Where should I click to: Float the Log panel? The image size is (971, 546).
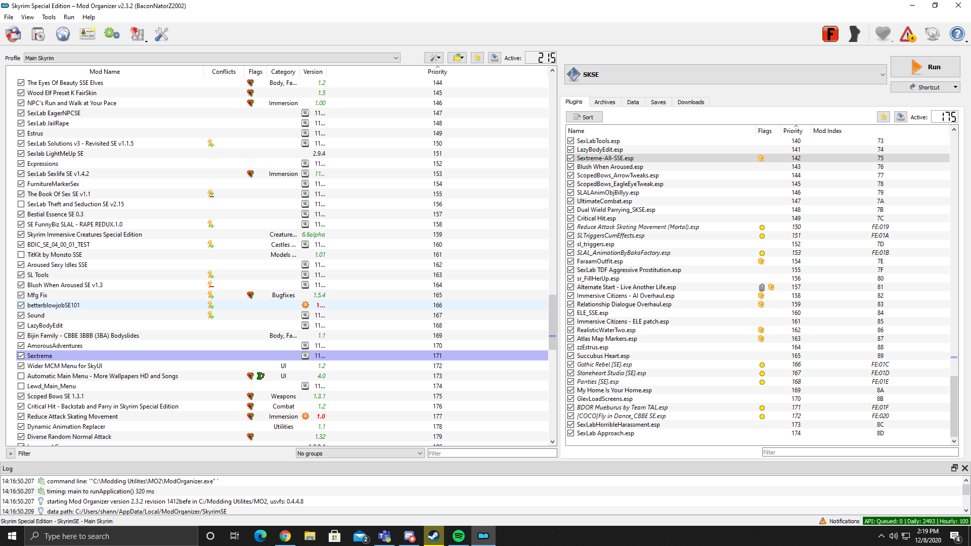coord(954,468)
